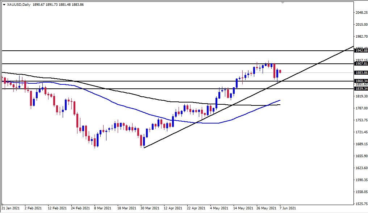Image resolution: width=368 pixels, height=213 pixels.
Task: Click the 1819.30 price scale value
Action: pyautogui.click(x=361, y=96)
